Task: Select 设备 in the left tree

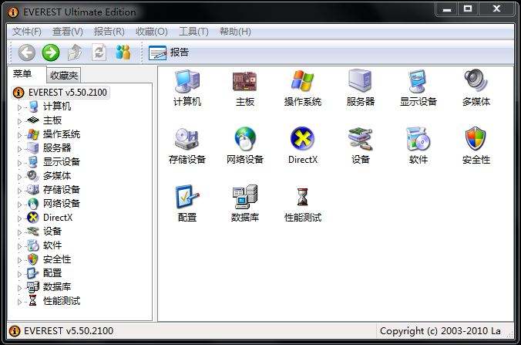Action: pos(52,232)
